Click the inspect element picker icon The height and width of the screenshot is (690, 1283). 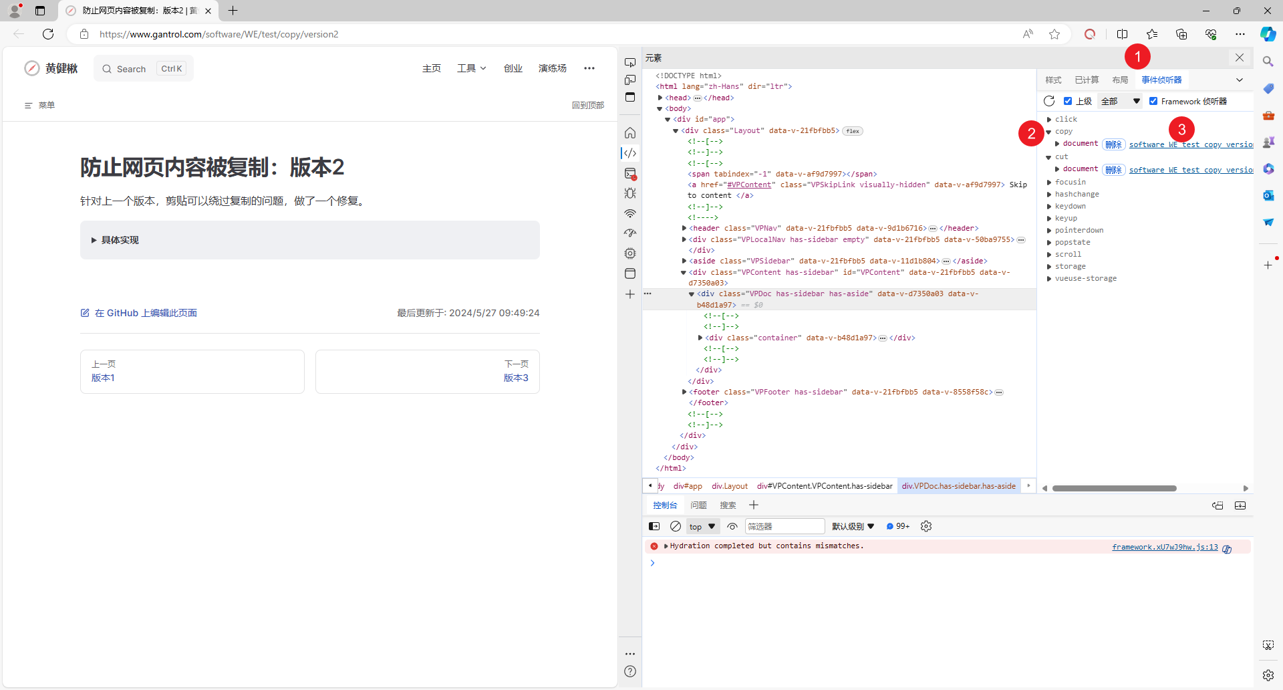629,62
